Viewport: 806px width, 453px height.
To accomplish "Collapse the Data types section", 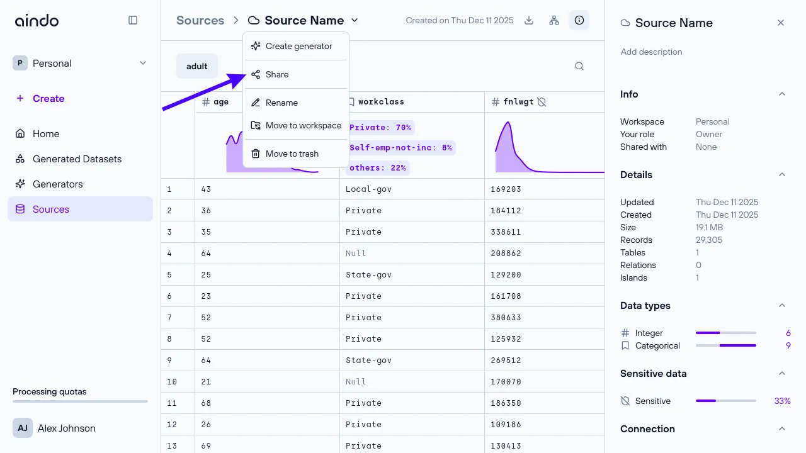I will coord(782,306).
